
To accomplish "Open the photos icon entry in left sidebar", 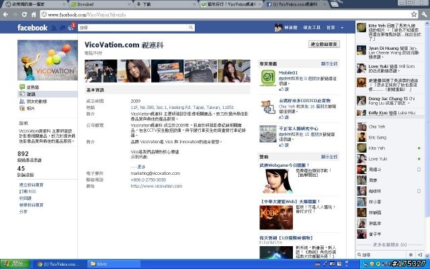I will [x=22, y=108].
